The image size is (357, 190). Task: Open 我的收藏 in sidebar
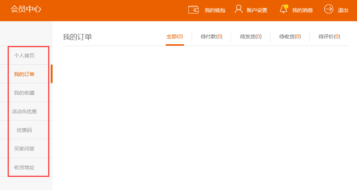pos(24,93)
